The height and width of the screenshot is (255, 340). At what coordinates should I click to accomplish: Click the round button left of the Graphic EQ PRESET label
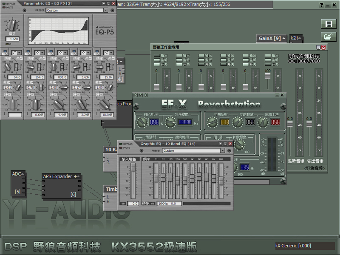click(142, 150)
